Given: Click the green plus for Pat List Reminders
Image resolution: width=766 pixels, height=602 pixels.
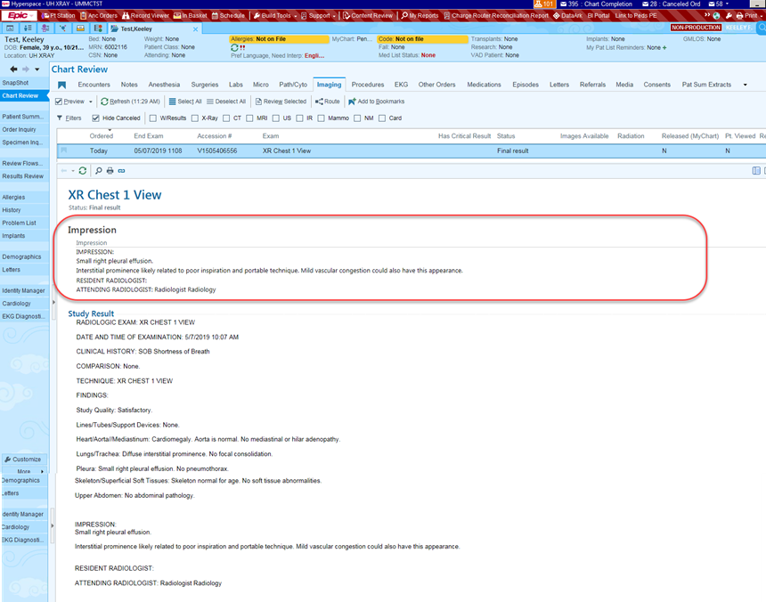Looking at the screenshot, I should [664, 47].
